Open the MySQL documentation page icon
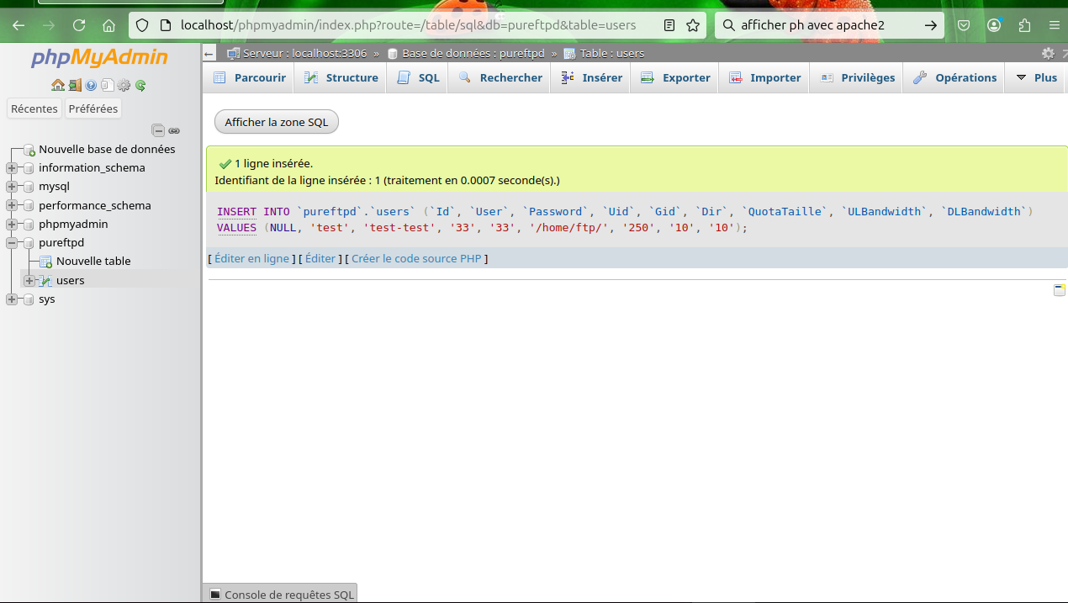The width and height of the screenshot is (1068, 603). (107, 85)
